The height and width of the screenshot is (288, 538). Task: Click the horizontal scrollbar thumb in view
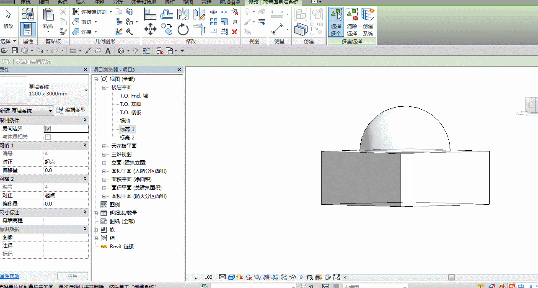tap(451, 277)
